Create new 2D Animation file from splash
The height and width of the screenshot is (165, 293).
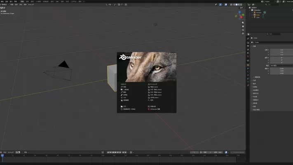click(x=124, y=90)
